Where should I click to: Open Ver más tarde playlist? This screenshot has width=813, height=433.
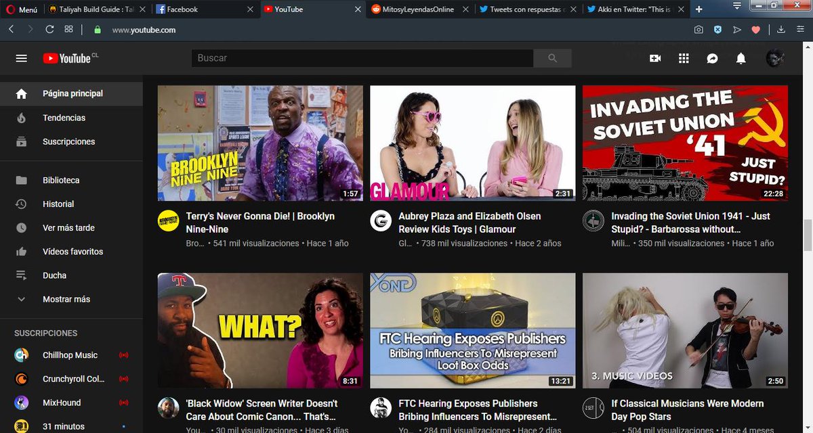point(71,228)
